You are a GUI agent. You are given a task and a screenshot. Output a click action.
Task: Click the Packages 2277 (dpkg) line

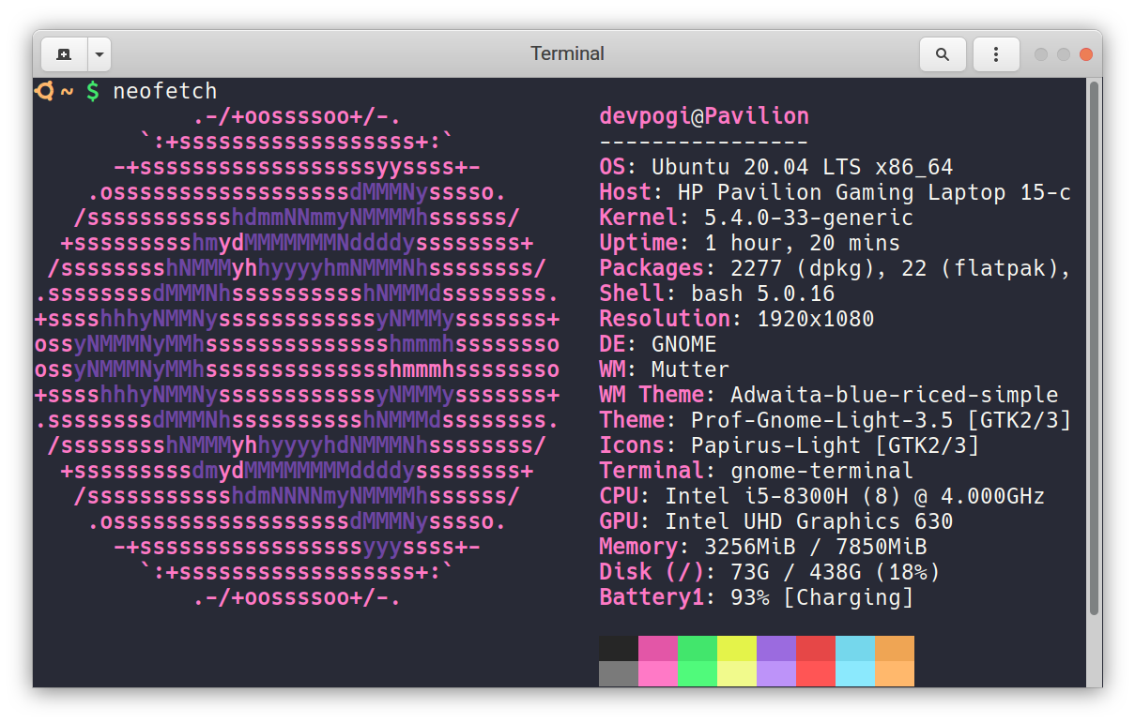836,268
